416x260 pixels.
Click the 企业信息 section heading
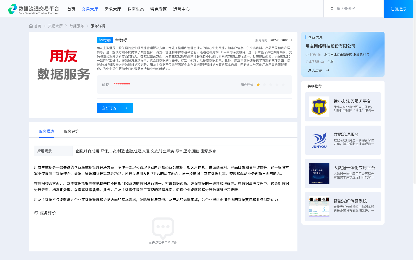click(x=315, y=37)
